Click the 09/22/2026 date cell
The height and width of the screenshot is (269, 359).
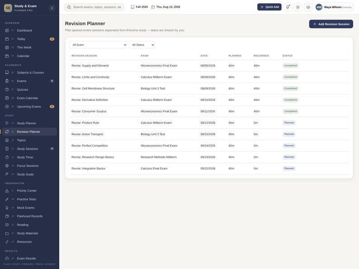point(208,169)
